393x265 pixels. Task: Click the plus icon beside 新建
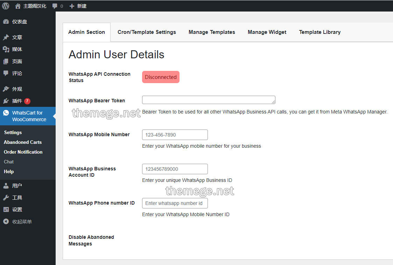click(x=72, y=6)
